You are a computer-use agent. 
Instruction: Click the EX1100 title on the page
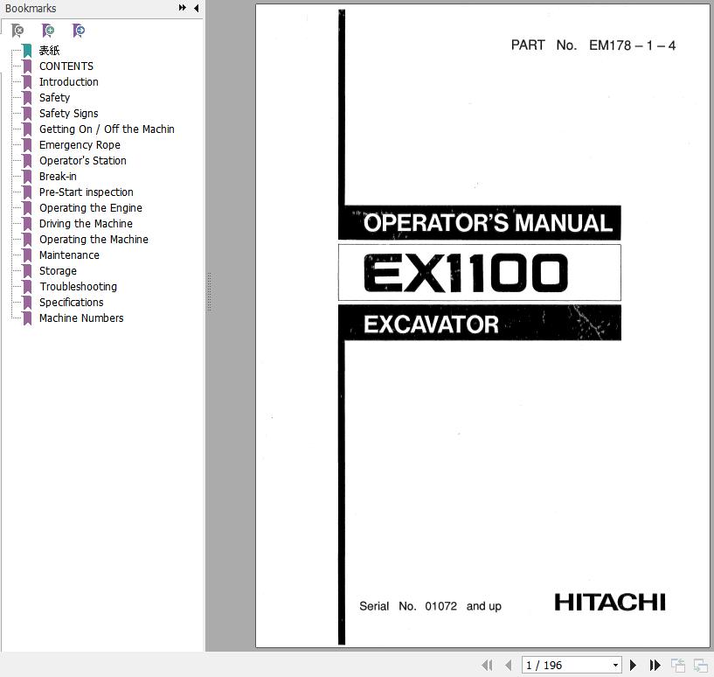click(x=466, y=273)
